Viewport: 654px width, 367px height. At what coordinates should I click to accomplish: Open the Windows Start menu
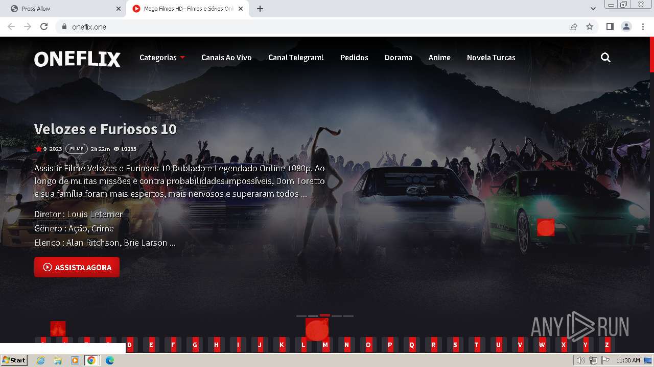[x=14, y=360]
